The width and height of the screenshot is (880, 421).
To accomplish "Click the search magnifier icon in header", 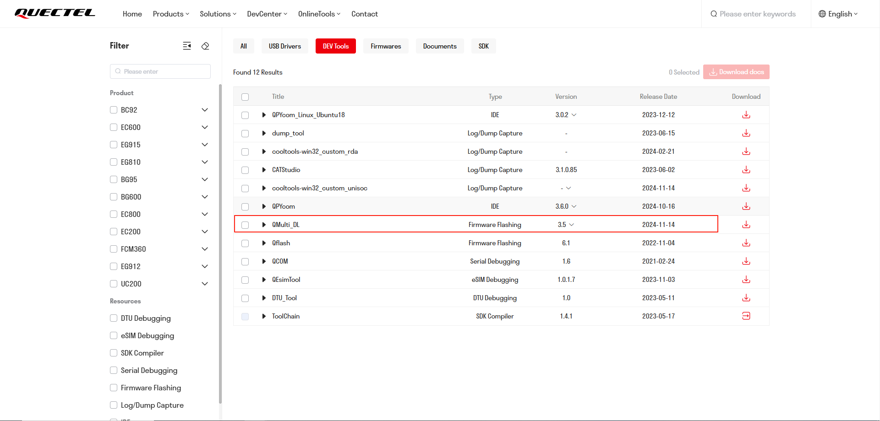I will click(714, 14).
